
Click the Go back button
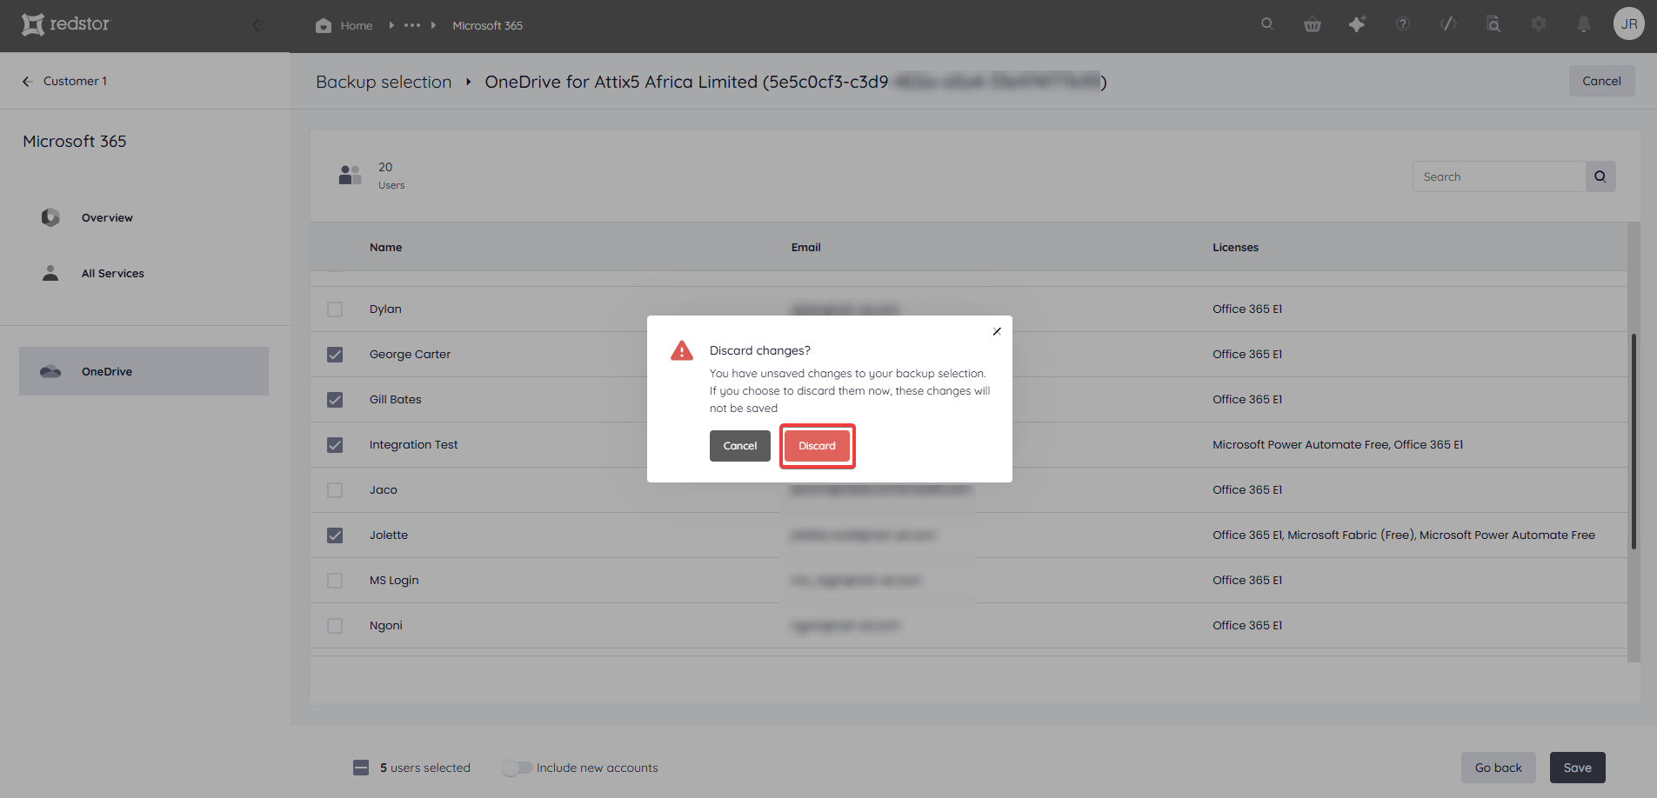pos(1498,768)
